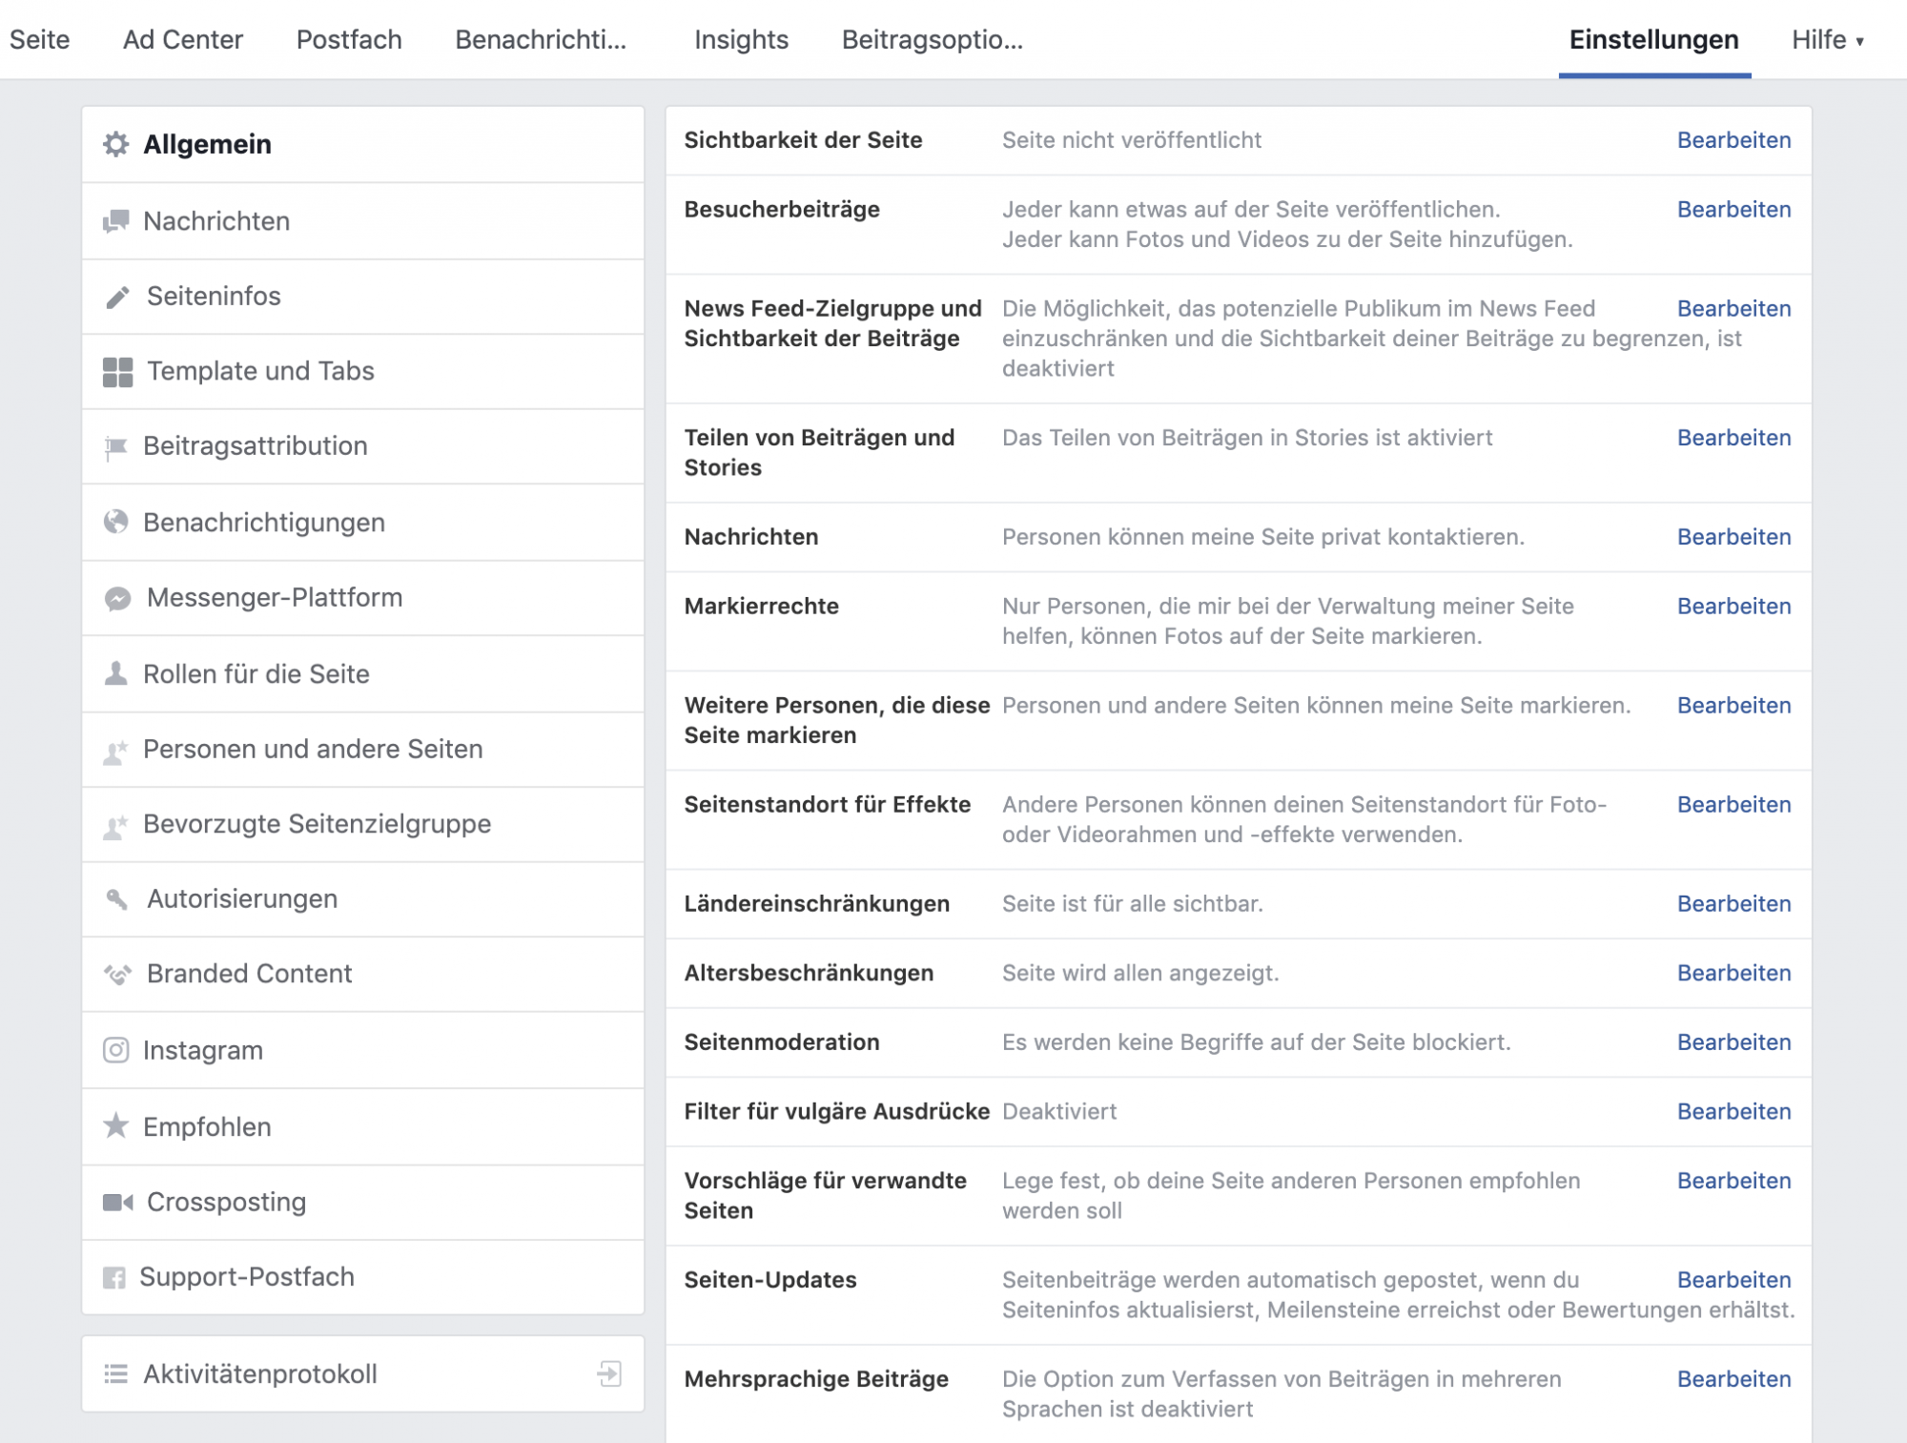Click Bearbeiten next to Markierrechte
1907x1443 pixels.
click(1733, 607)
